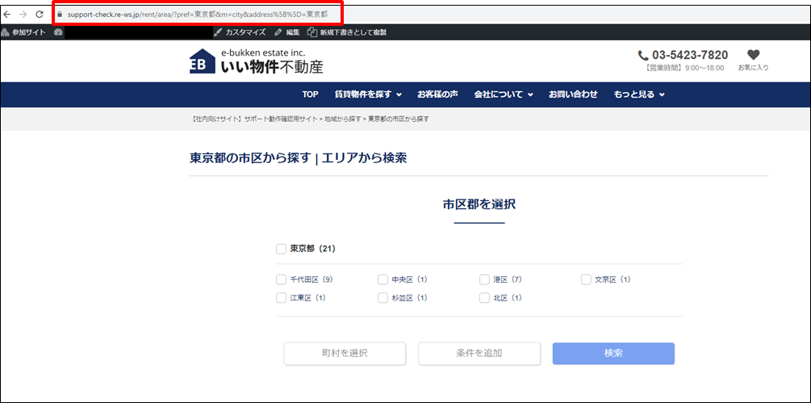This screenshot has width=811, height=403.
Task: Click the 新規下書きとして複製 duplicate icon
Action: 312,32
